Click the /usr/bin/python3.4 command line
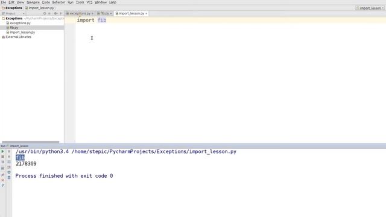The image size is (386, 217). point(126,152)
